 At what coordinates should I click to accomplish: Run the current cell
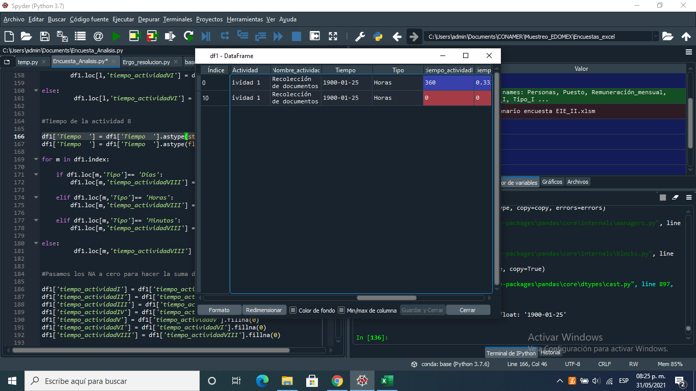click(135, 36)
